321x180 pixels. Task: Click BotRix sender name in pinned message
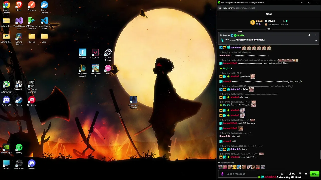(241, 35)
